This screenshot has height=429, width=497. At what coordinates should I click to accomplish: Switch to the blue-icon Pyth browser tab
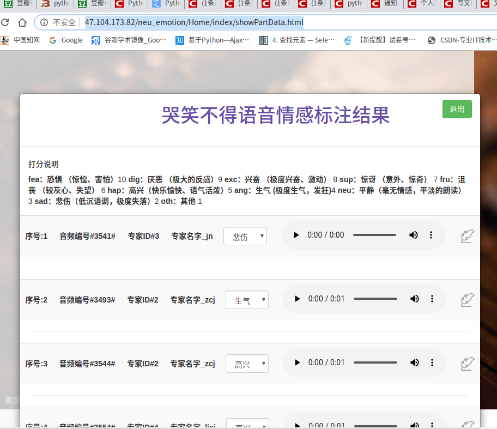click(166, 3)
